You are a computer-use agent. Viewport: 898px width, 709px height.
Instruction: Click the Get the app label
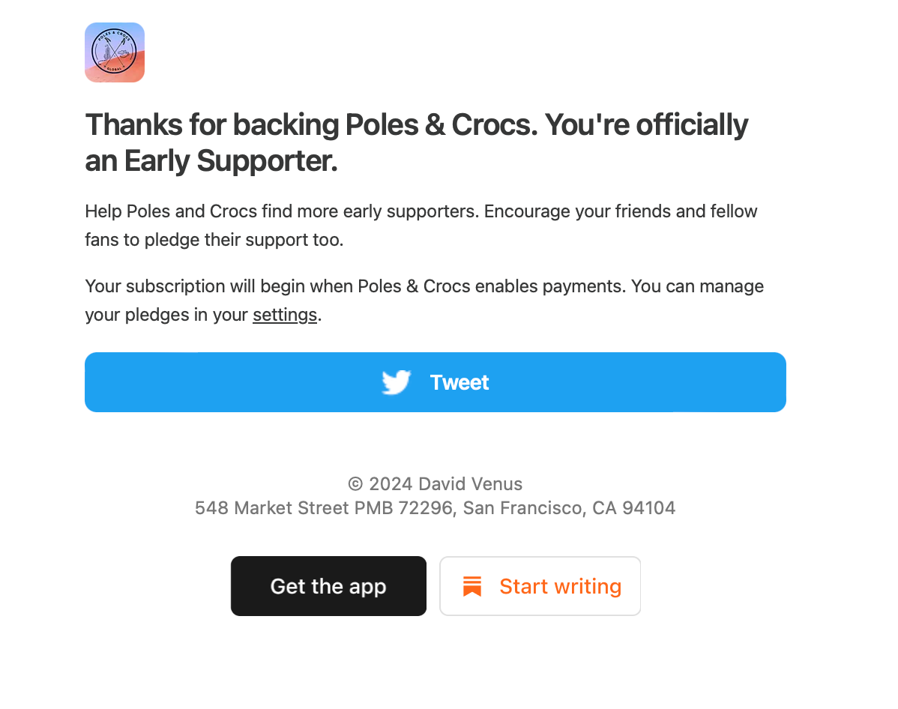[328, 586]
